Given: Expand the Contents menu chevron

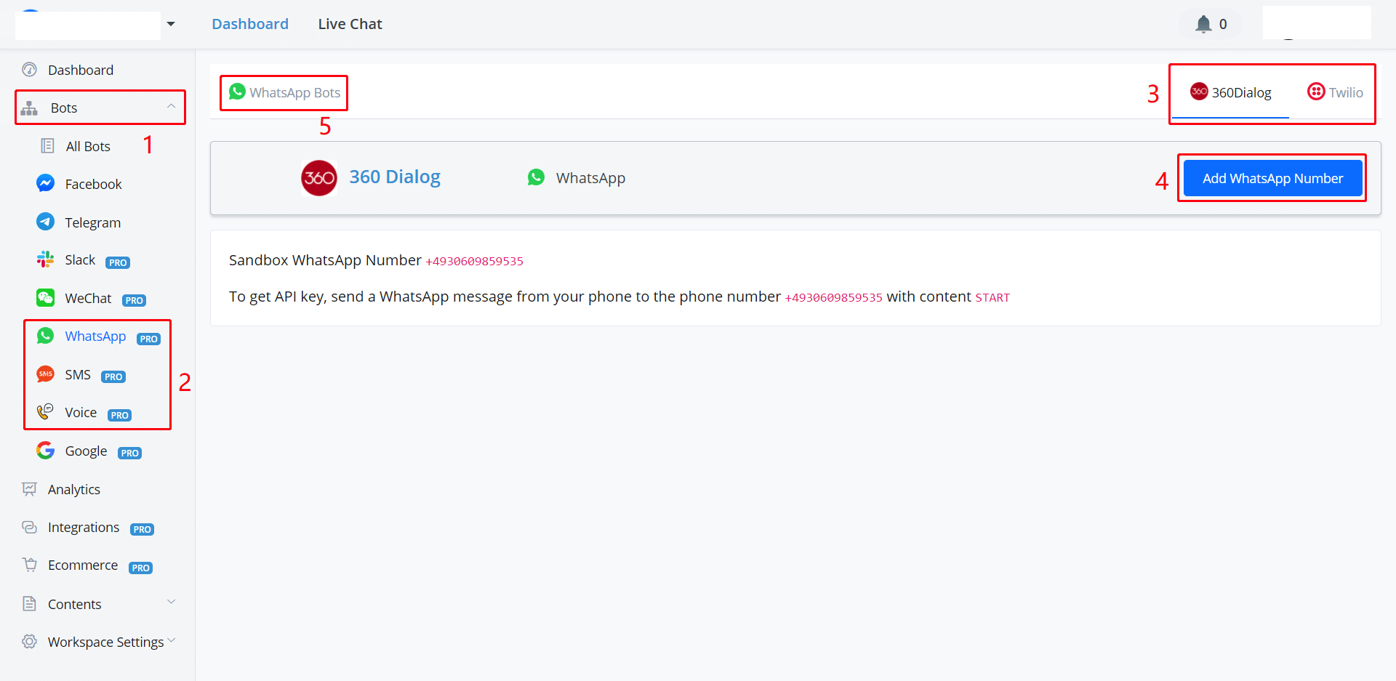Looking at the screenshot, I should 172,602.
